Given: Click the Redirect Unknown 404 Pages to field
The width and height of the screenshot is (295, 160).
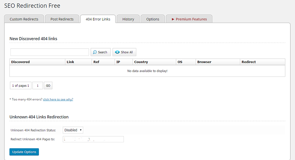Looking at the screenshot, I should [x=93, y=139].
